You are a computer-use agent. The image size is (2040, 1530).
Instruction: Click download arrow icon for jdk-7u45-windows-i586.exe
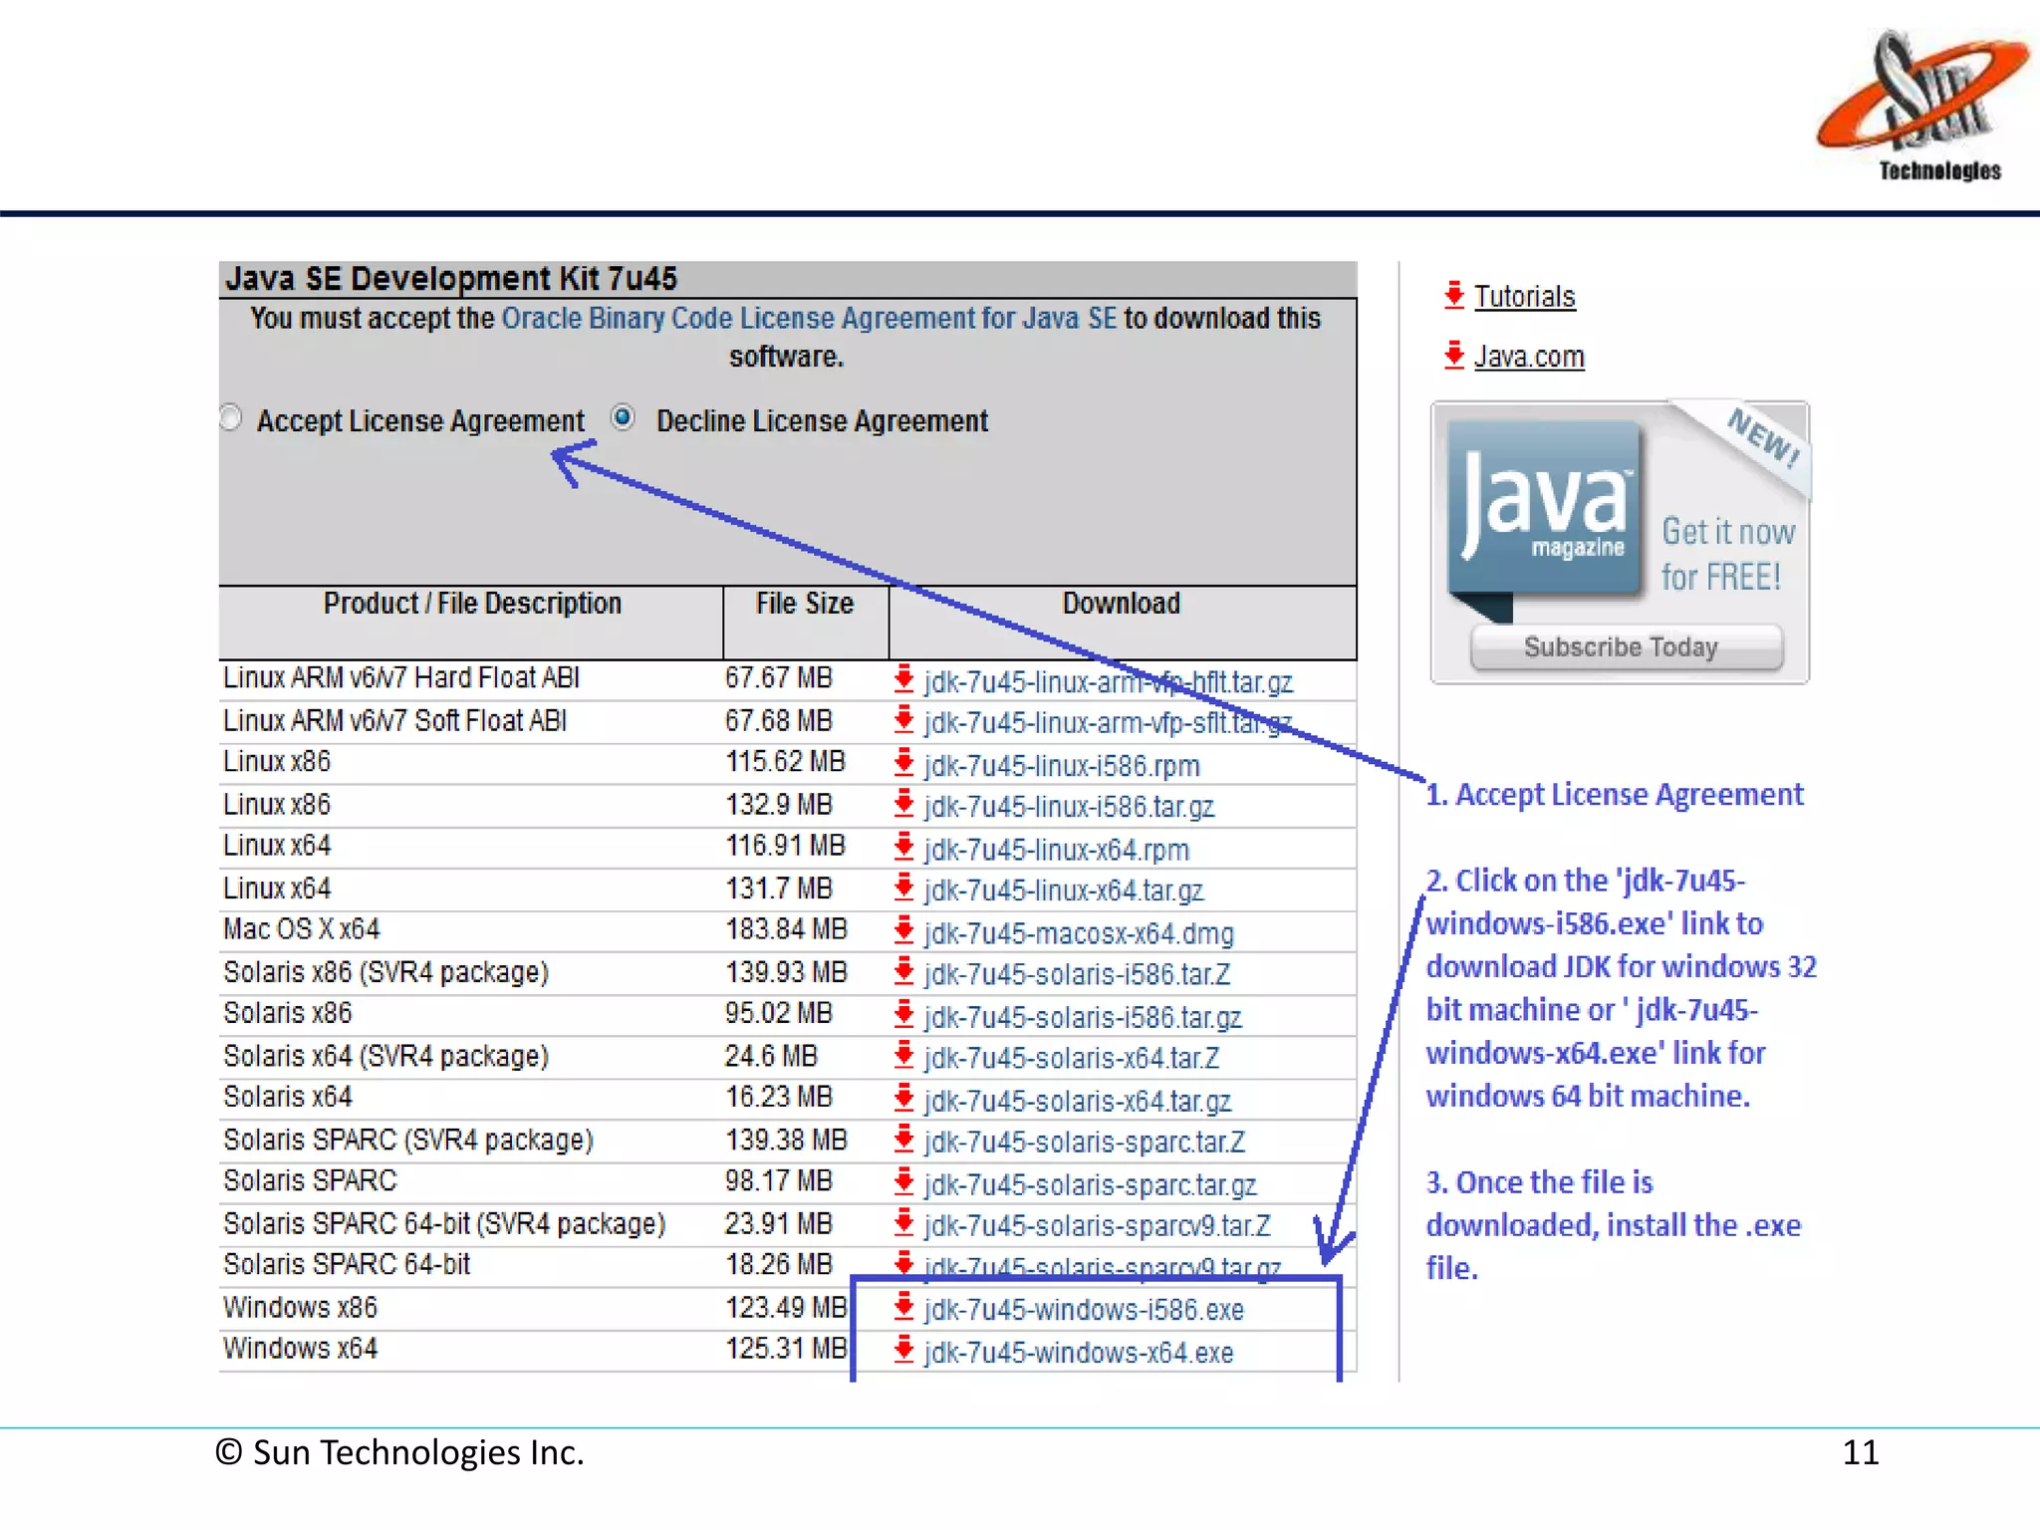click(904, 1307)
